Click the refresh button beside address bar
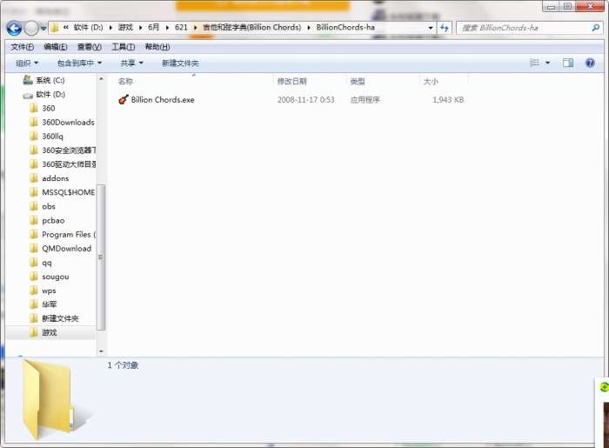The height and width of the screenshot is (448, 609). coord(445,28)
